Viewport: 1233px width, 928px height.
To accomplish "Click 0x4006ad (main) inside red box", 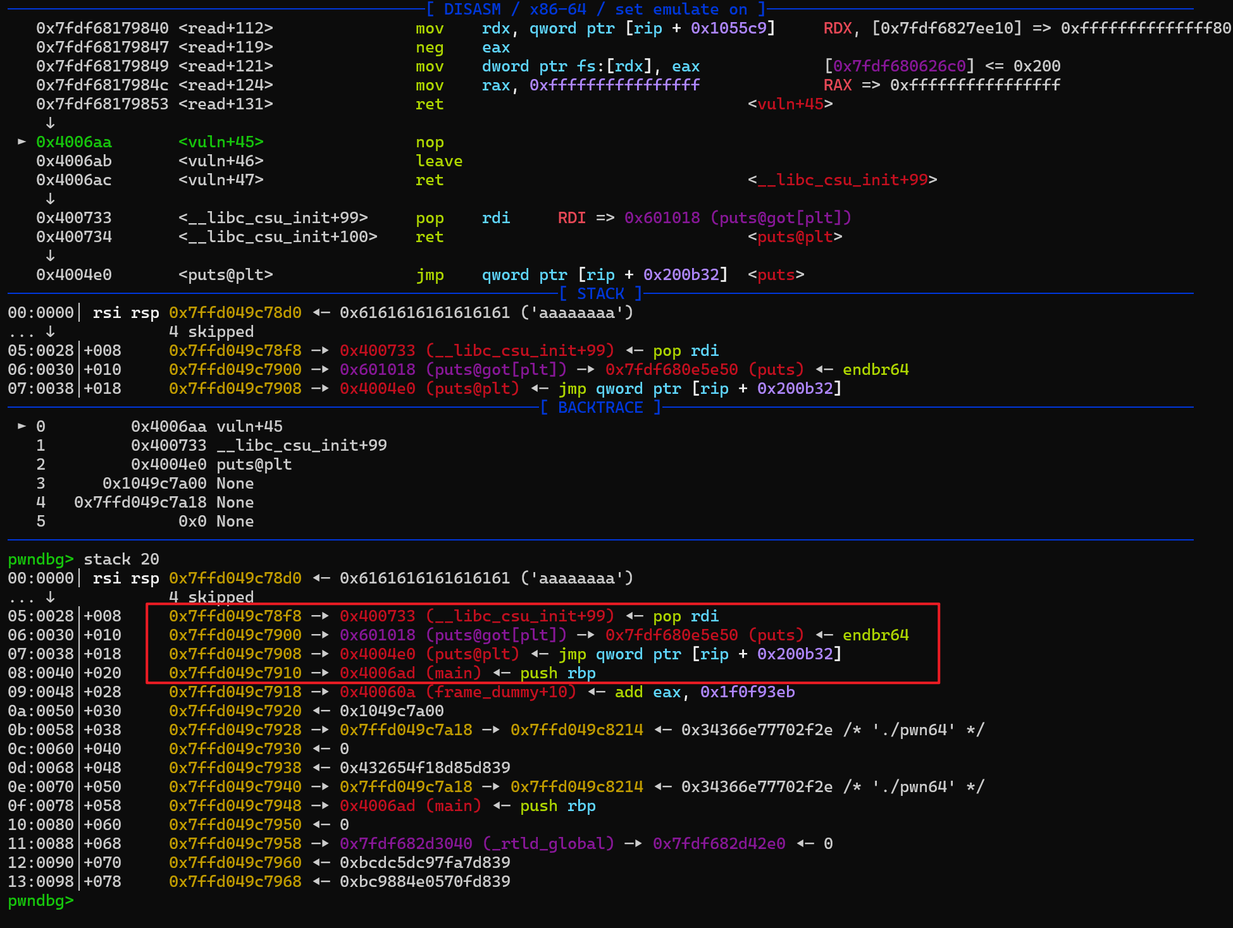I will tap(410, 673).
